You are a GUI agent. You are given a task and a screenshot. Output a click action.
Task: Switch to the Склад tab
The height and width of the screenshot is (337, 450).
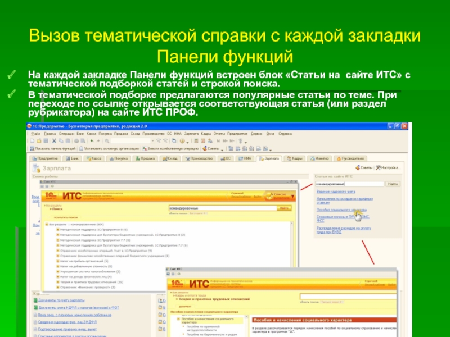click(x=170, y=158)
